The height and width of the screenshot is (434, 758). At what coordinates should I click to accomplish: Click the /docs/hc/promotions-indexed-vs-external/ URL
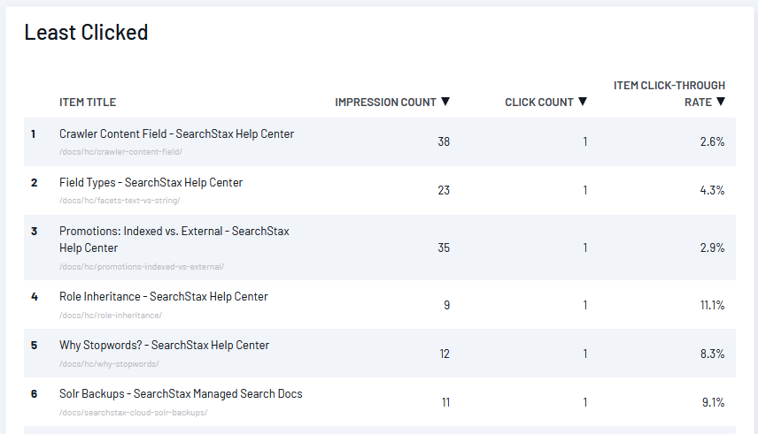coord(142,266)
